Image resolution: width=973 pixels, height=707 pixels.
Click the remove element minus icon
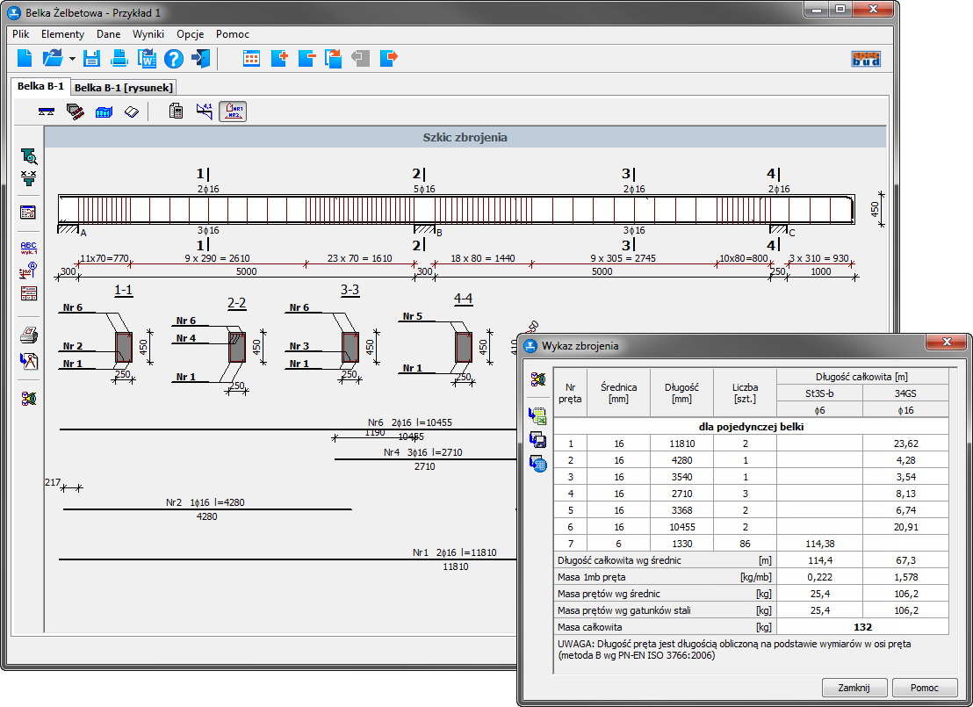(x=306, y=59)
